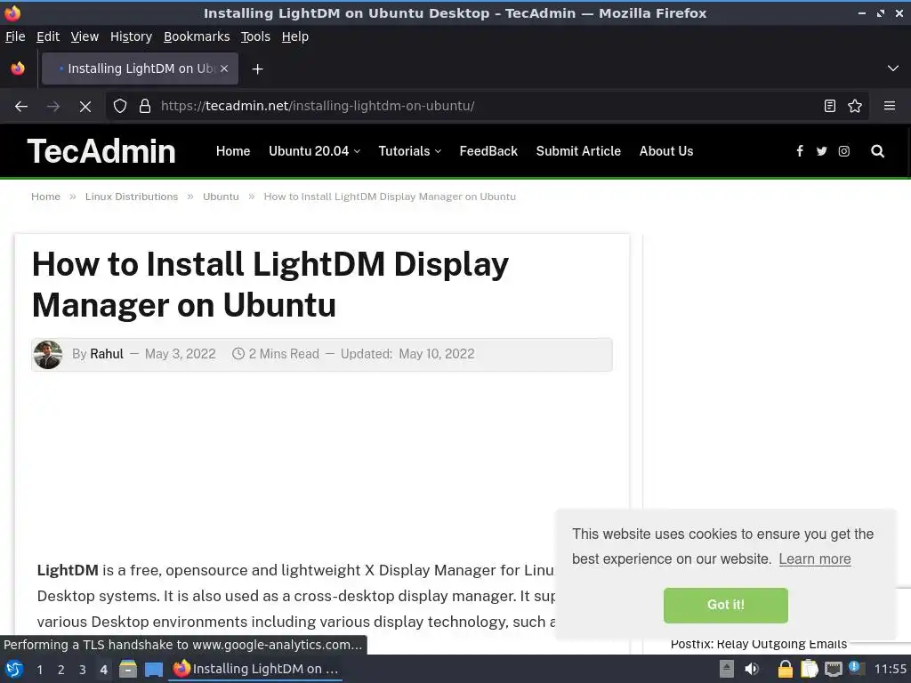Image resolution: width=911 pixels, height=683 pixels.
Task: Open the cookie Learn more link
Action: [x=815, y=558]
